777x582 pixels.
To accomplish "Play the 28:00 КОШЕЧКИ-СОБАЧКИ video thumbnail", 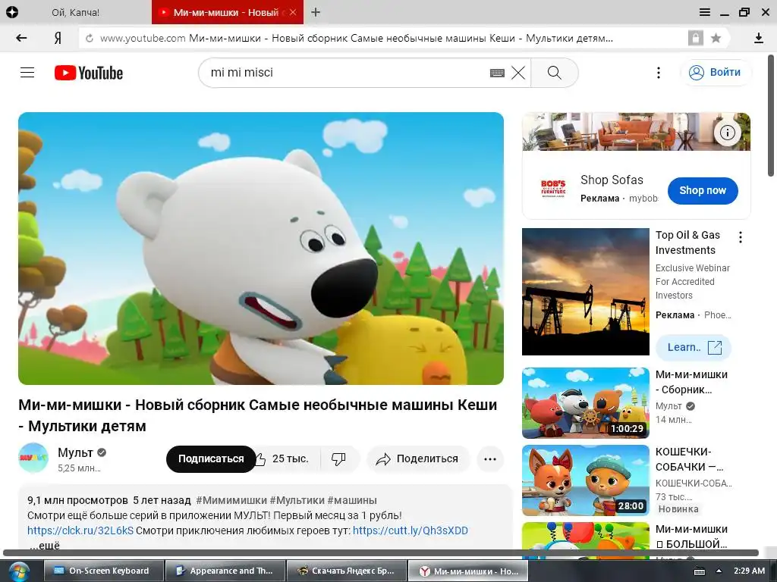I will point(585,480).
